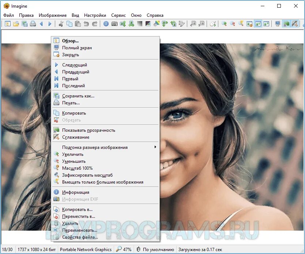The width and height of the screenshot is (305, 254).
Task: Toggle 'Сглаживание' in the context menu
Action: 105,137
